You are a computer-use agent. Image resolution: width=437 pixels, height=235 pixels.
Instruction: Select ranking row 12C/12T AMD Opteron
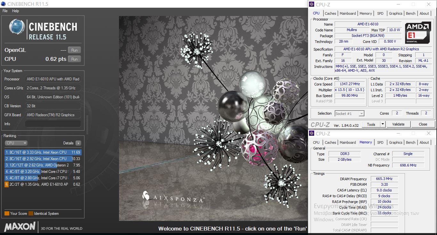[43, 165]
